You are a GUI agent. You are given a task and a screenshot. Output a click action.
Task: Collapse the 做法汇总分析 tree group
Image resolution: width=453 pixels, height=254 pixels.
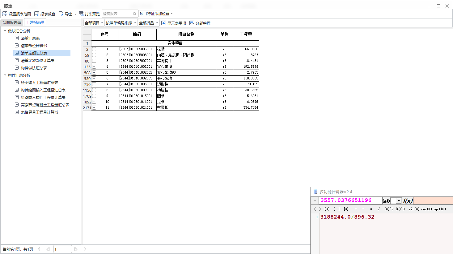(5, 31)
